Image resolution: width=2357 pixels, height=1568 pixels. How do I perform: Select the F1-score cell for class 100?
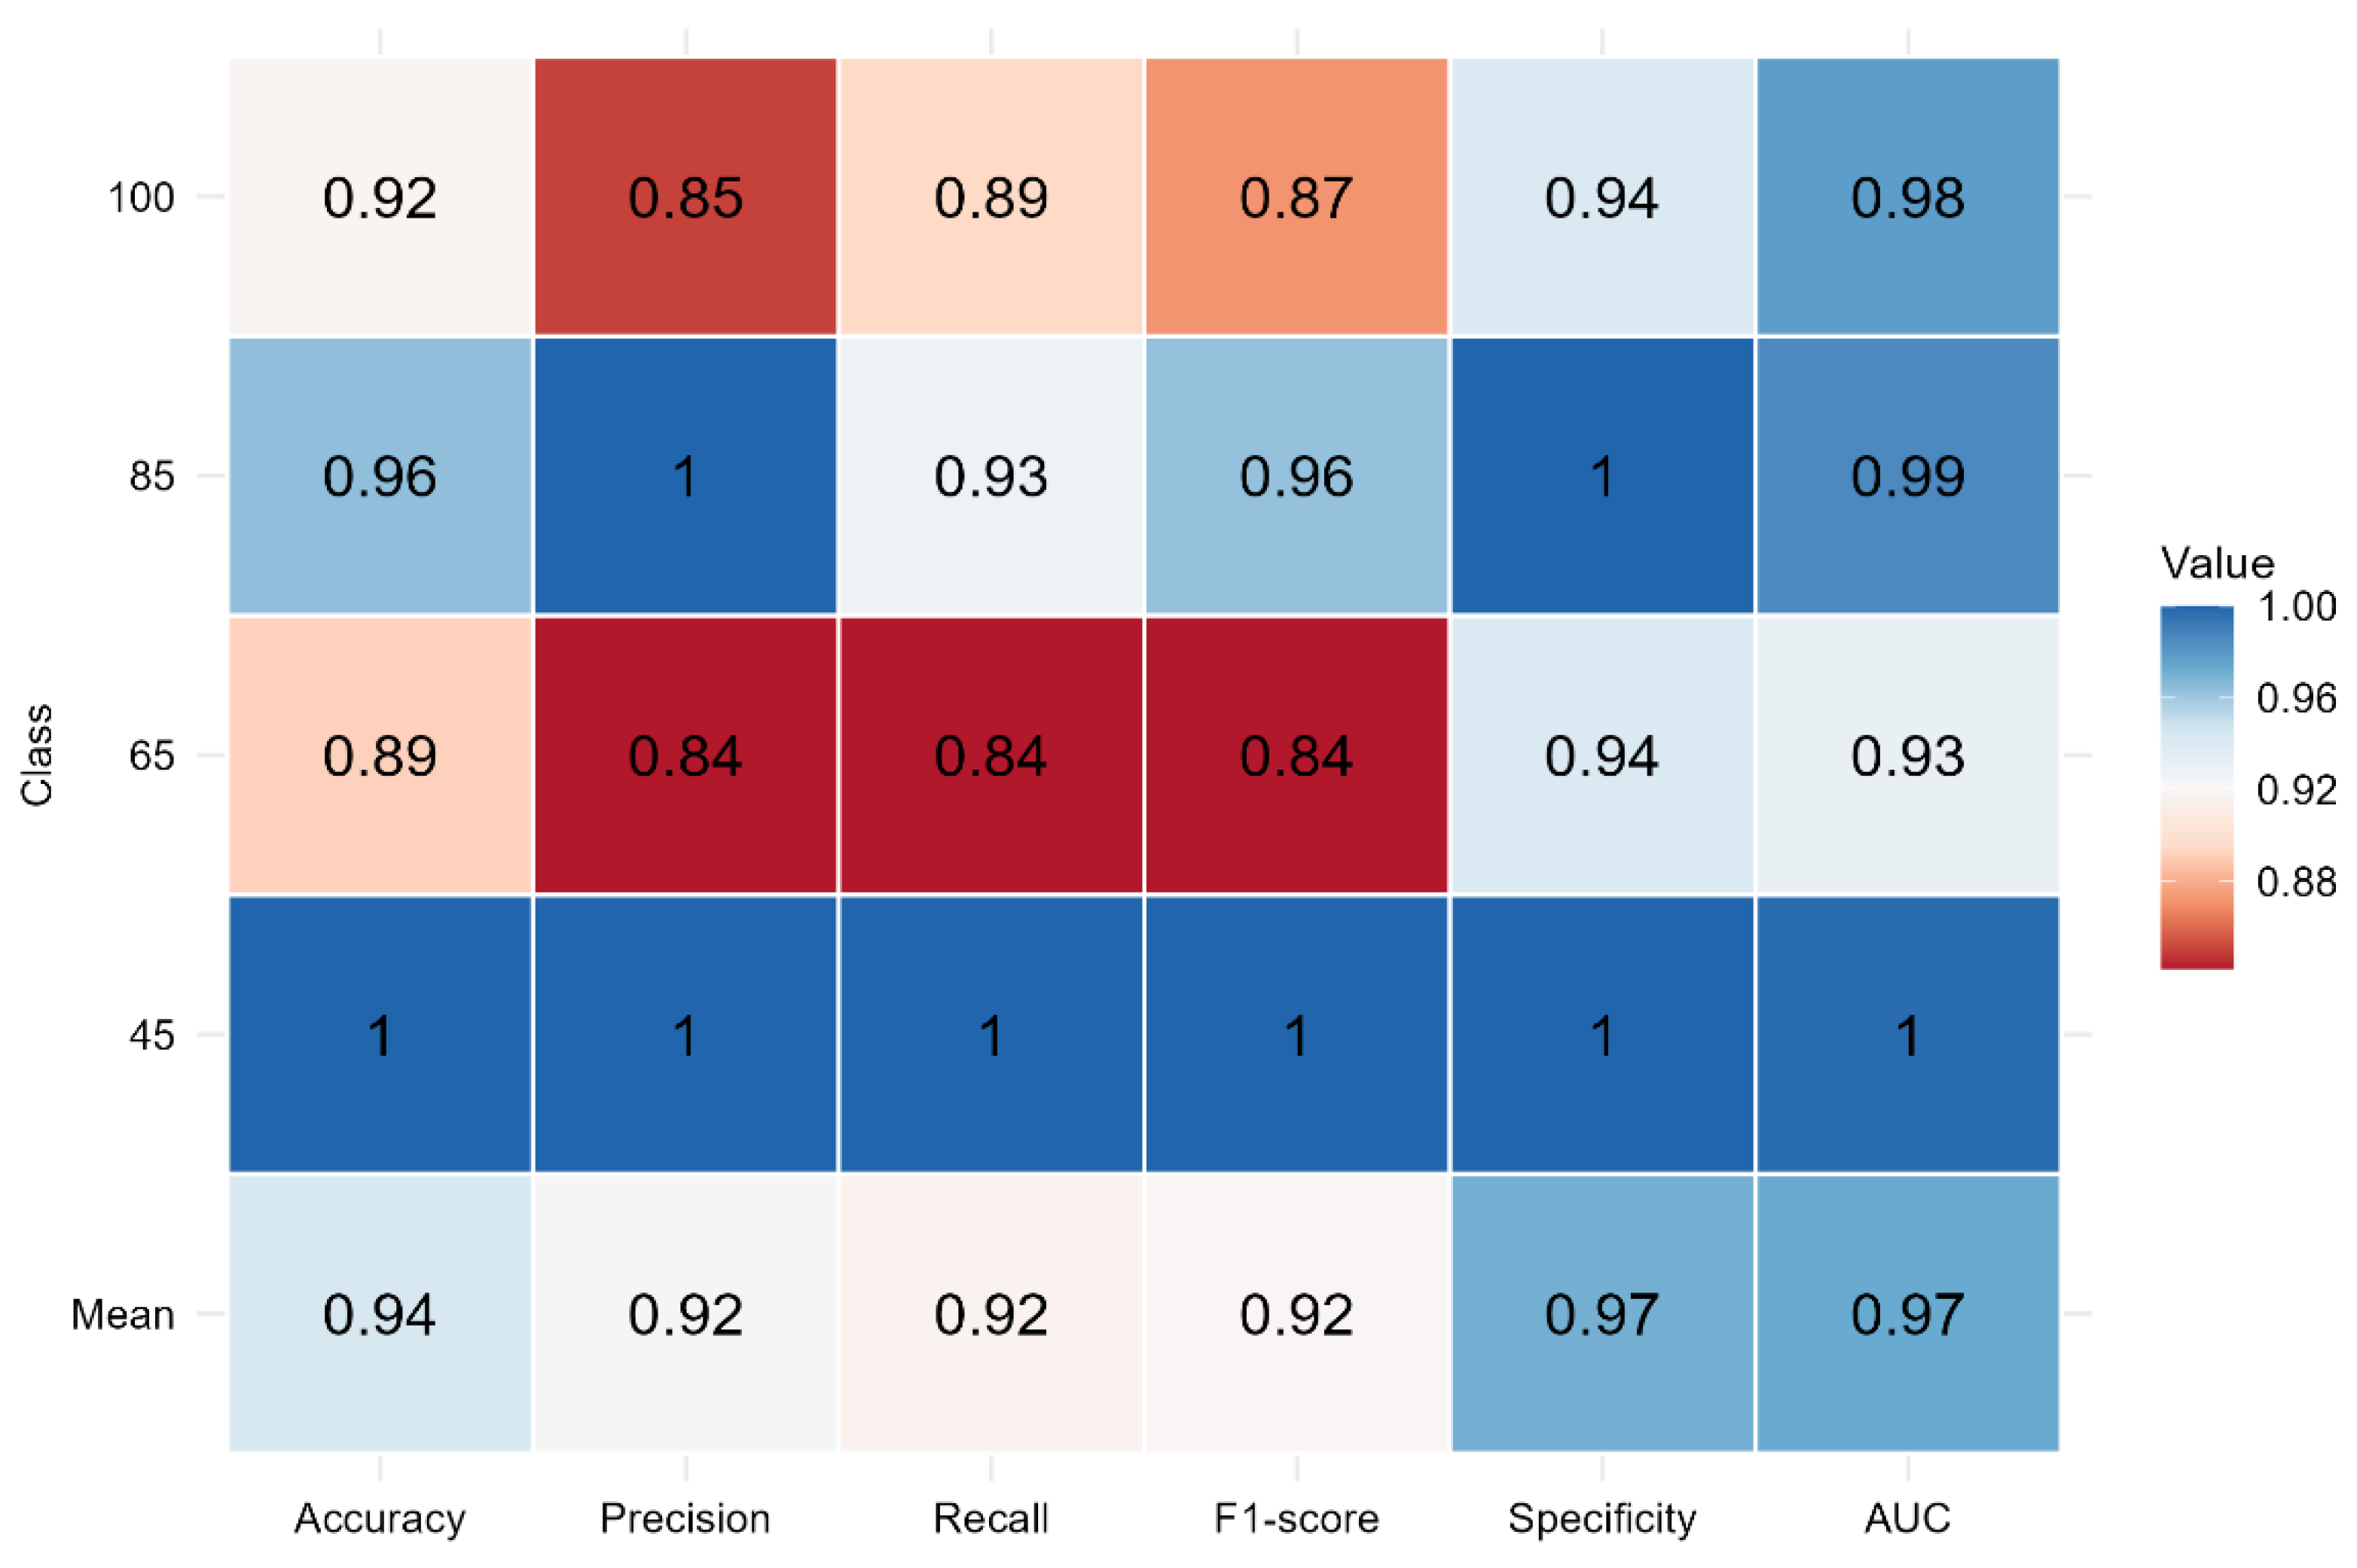1296,196
